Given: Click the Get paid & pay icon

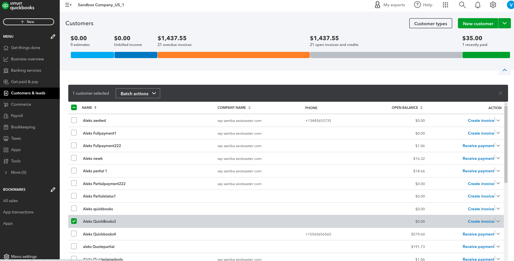Looking at the screenshot, I should 6,82.
